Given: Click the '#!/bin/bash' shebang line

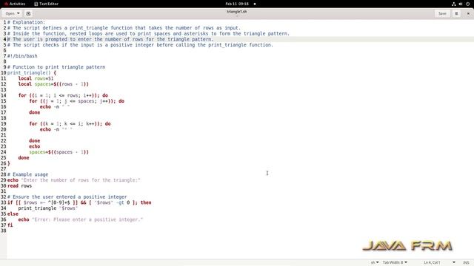Looking at the screenshot, I should pyautogui.click(x=22, y=56).
